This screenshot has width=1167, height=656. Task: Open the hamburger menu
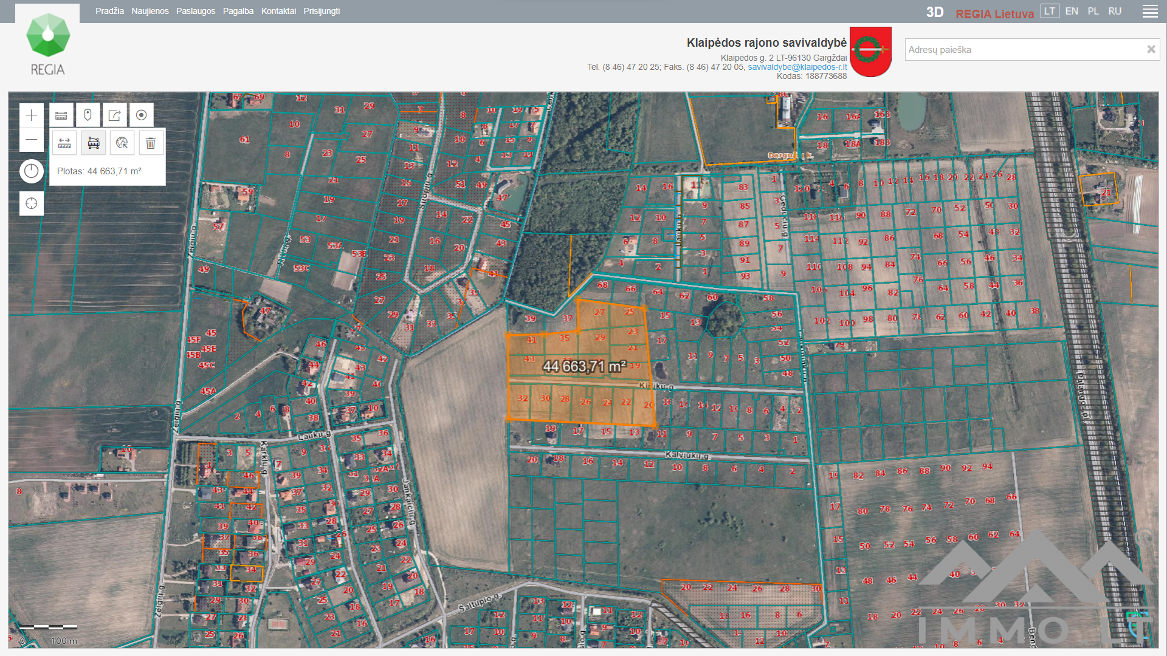click(1150, 12)
